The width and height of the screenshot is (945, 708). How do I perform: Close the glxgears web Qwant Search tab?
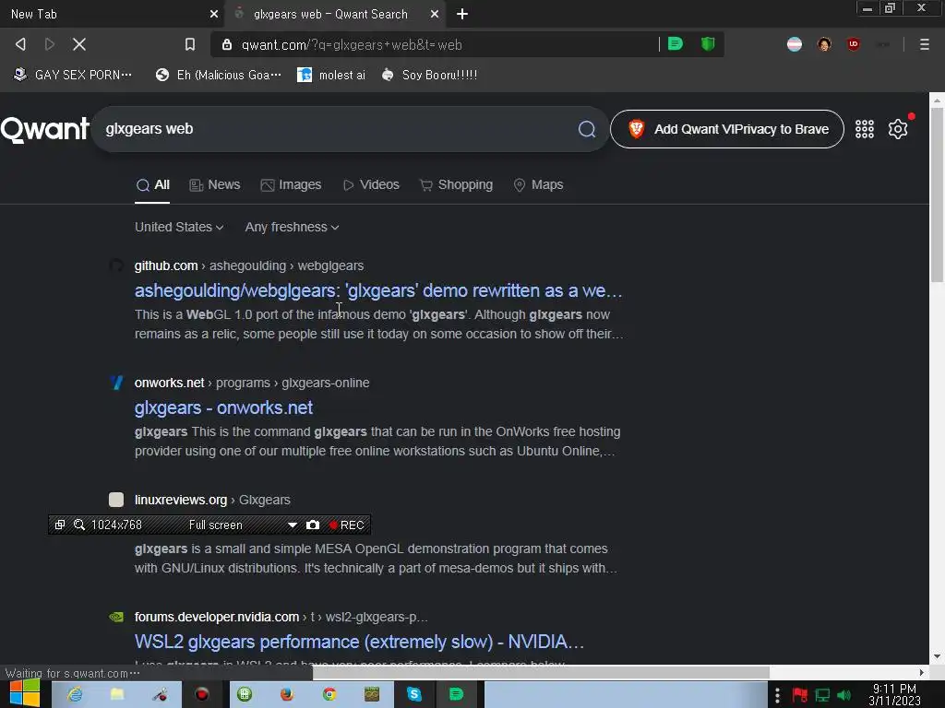(435, 14)
